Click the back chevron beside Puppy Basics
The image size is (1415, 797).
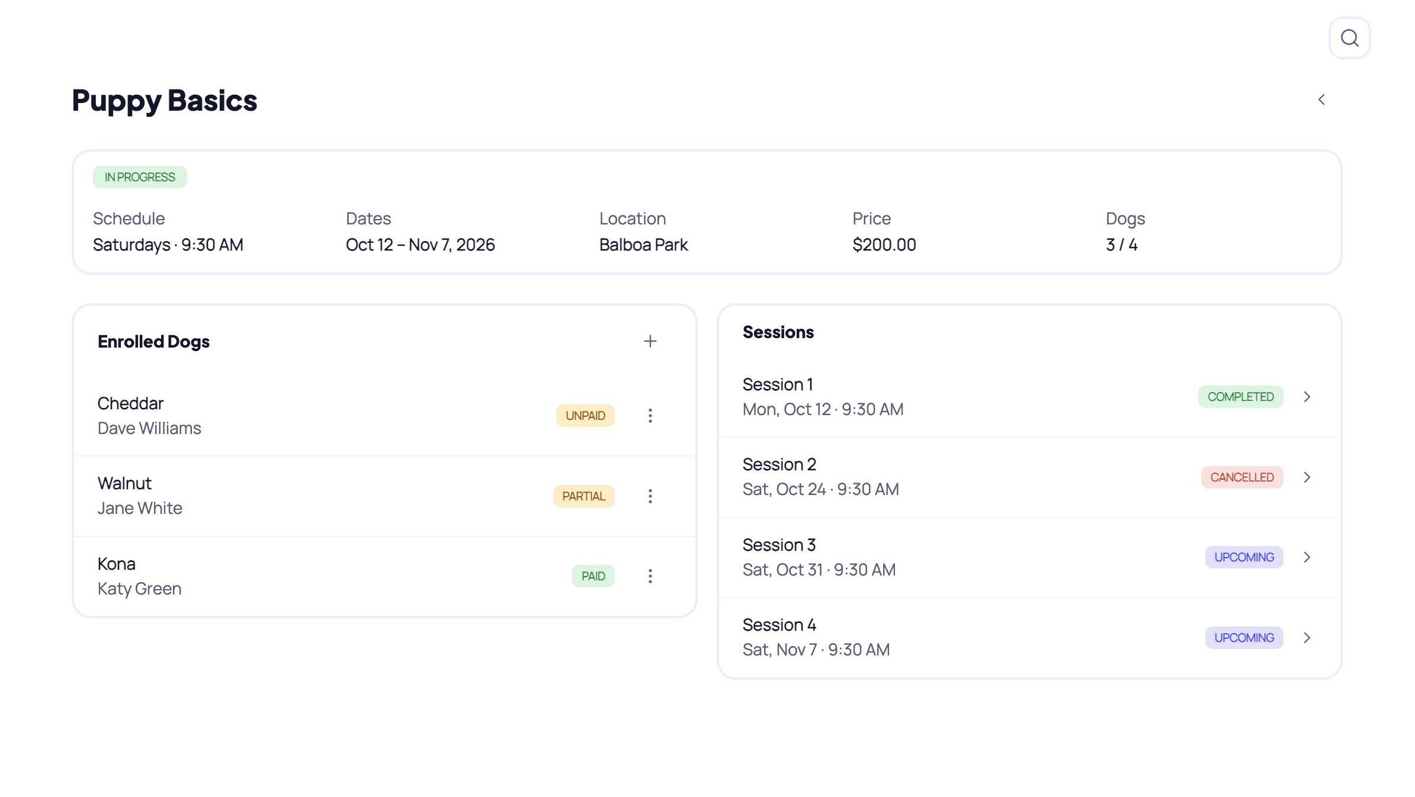[x=1321, y=99]
